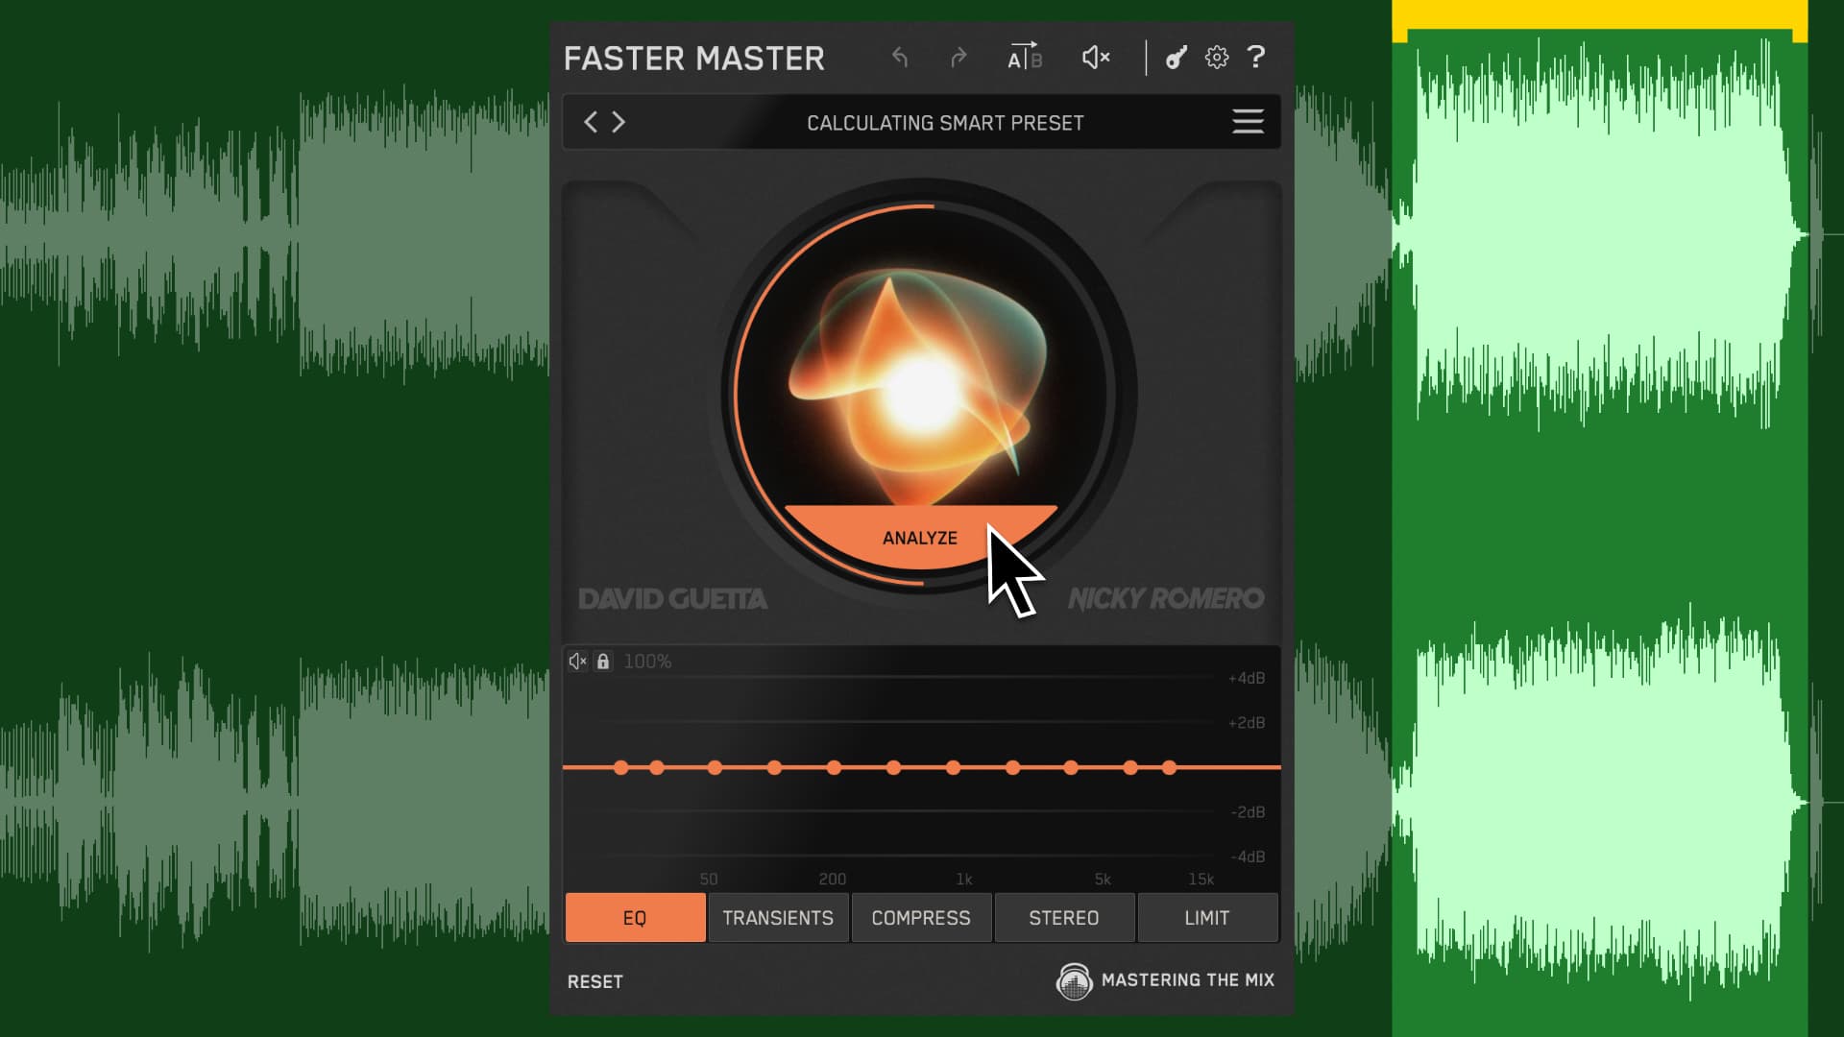Viewport: 1844px width, 1037px height.
Task: Click the help question mark icon
Action: pyautogui.click(x=1256, y=58)
